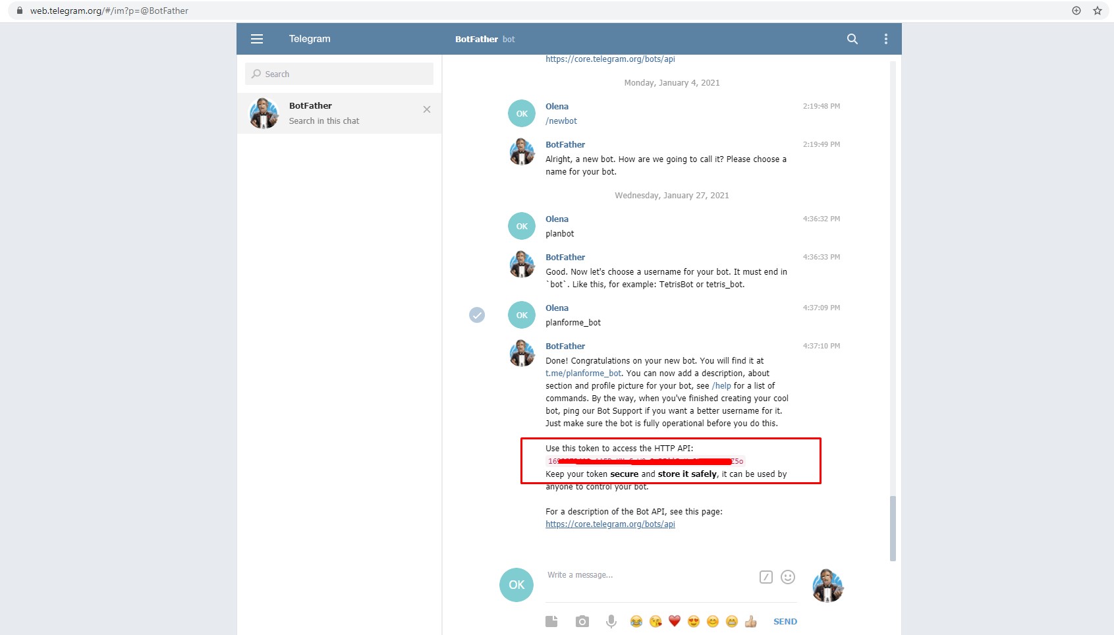Click the Telegram title in header
Screen dimensions: 1114x635
point(310,39)
